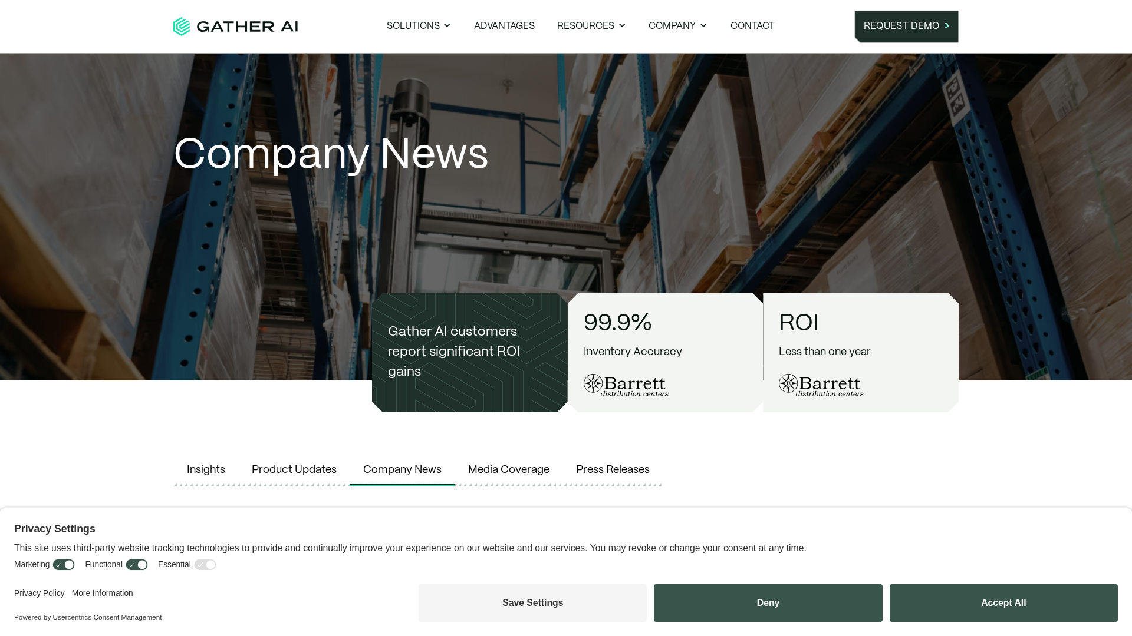Toggle the Marketing consent switch

(x=64, y=565)
